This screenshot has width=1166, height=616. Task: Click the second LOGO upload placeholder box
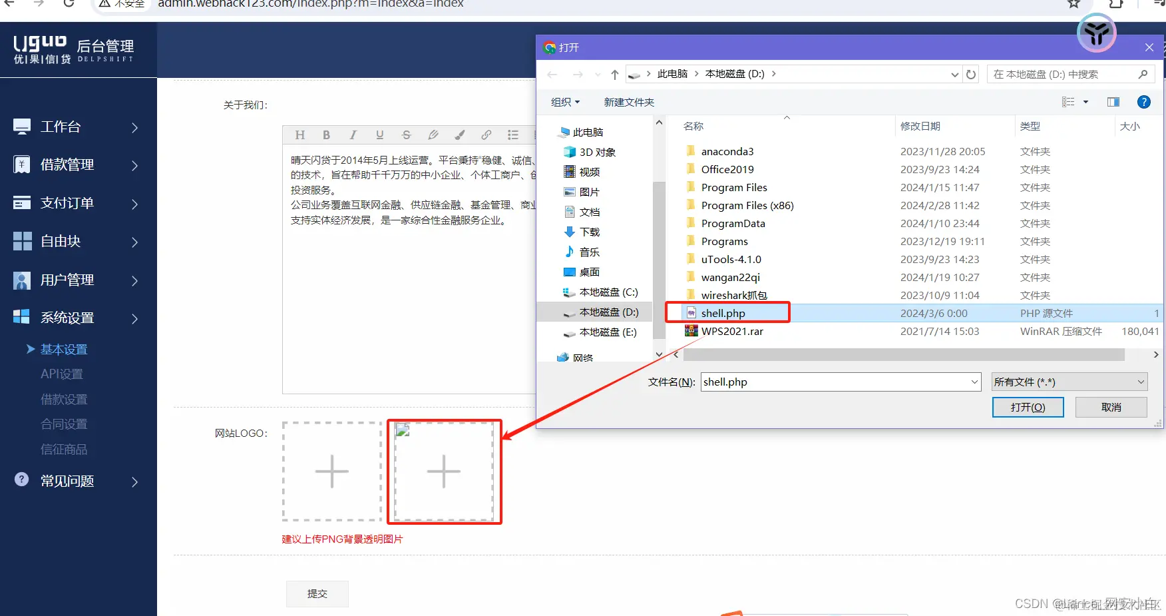(444, 471)
